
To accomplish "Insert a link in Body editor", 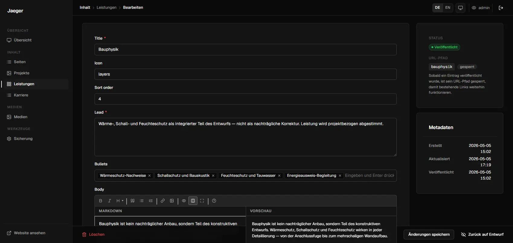I will click(163, 201).
